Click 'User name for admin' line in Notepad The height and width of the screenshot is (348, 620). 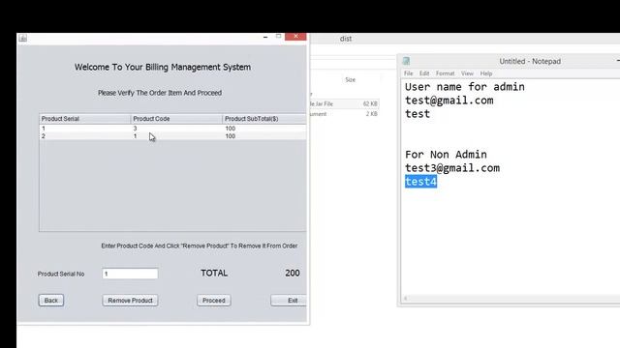click(465, 87)
